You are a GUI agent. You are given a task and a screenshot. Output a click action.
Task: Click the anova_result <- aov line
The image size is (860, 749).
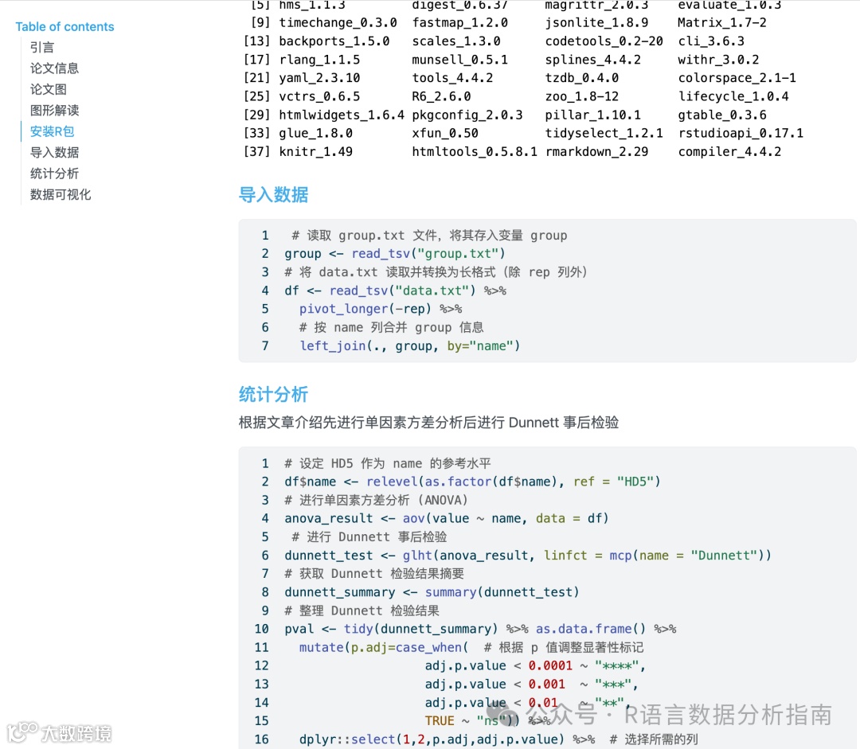click(447, 518)
